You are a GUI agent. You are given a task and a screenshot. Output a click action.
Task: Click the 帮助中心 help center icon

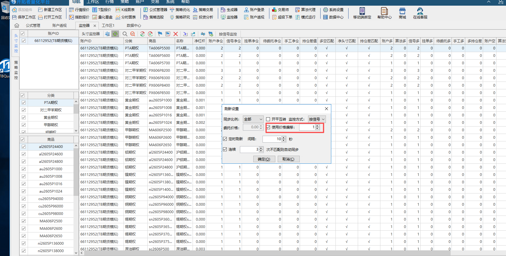point(384,13)
